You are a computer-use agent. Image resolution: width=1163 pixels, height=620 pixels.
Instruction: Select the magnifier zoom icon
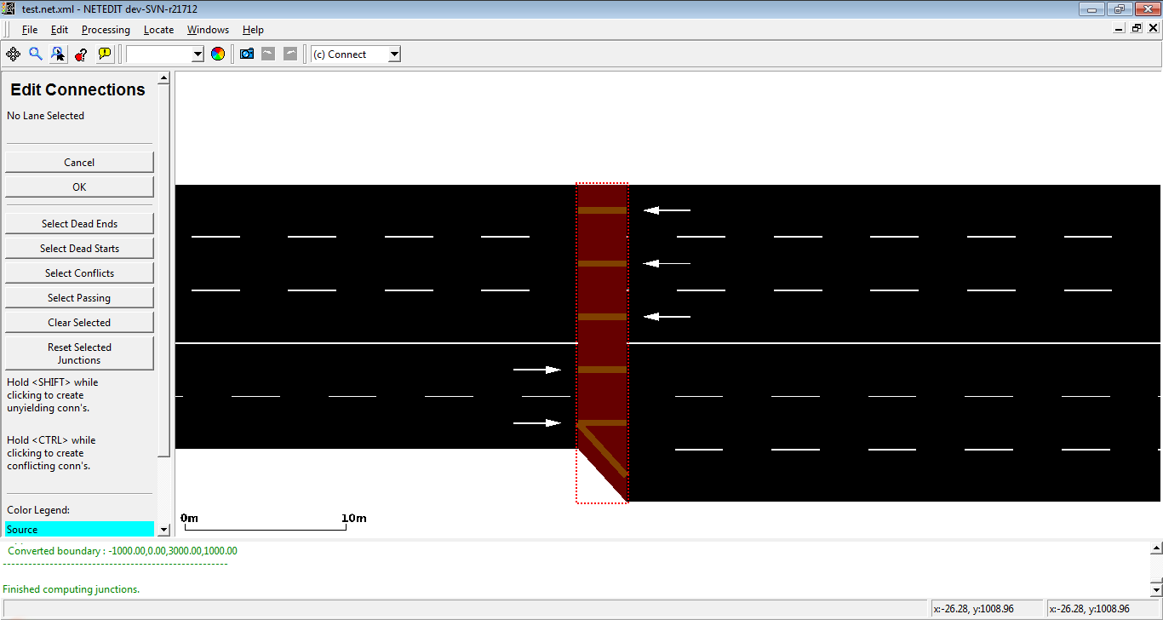pos(36,54)
